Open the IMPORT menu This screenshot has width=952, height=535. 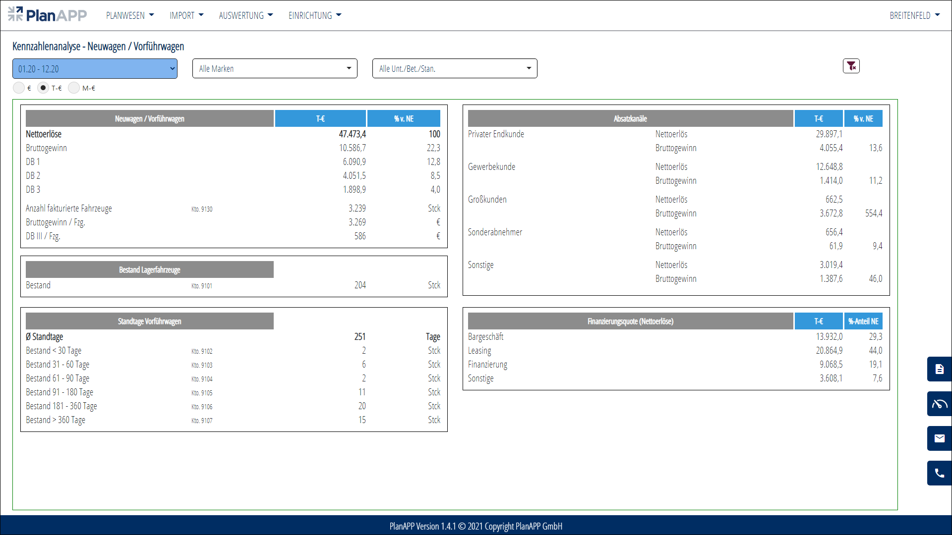tap(186, 15)
